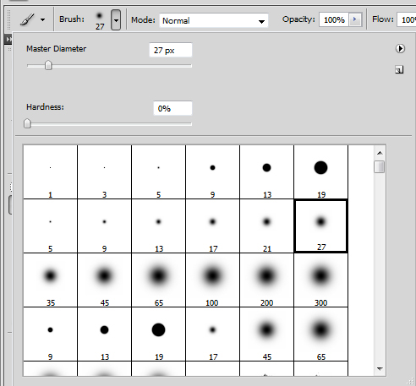Expand the Tool Preset picker arrow
This screenshot has width=416, height=386.
(x=42, y=19)
